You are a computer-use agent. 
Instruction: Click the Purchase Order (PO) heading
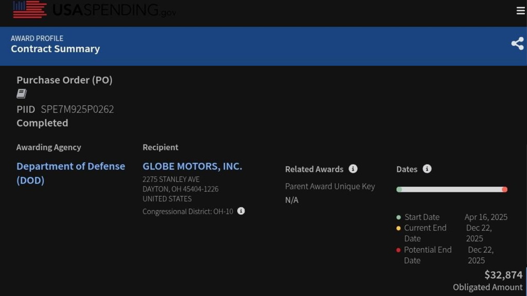click(64, 80)
